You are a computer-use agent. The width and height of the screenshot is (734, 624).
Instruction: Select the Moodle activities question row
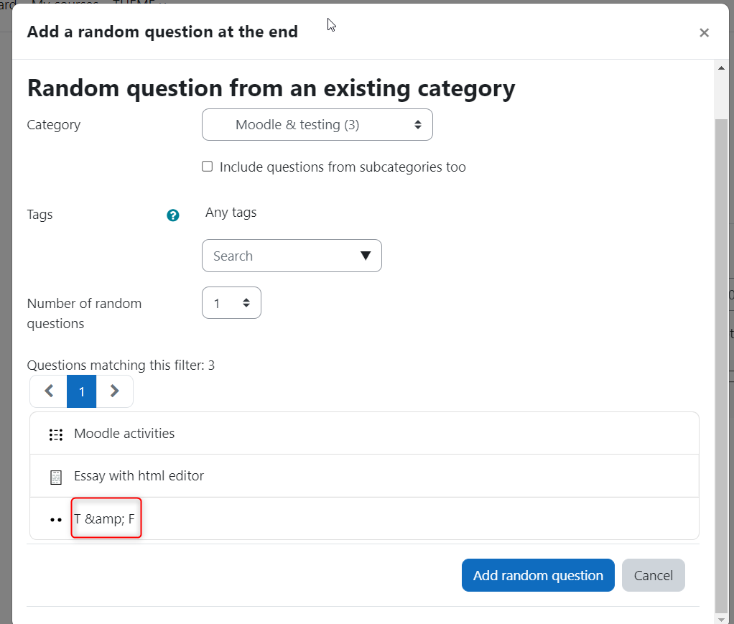[x=364, y=434]
